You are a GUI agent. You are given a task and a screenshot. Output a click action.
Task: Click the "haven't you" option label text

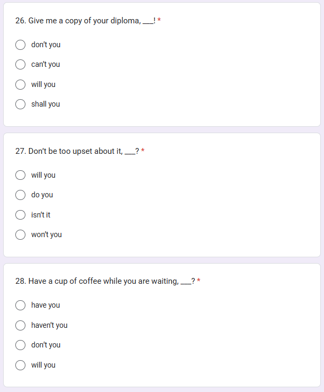49,325
